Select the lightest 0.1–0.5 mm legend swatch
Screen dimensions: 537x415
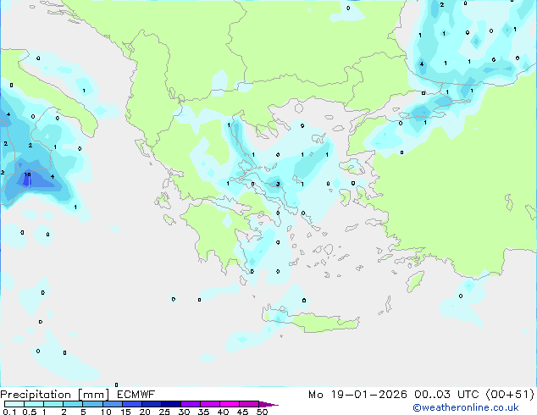(x=14, y=404)
